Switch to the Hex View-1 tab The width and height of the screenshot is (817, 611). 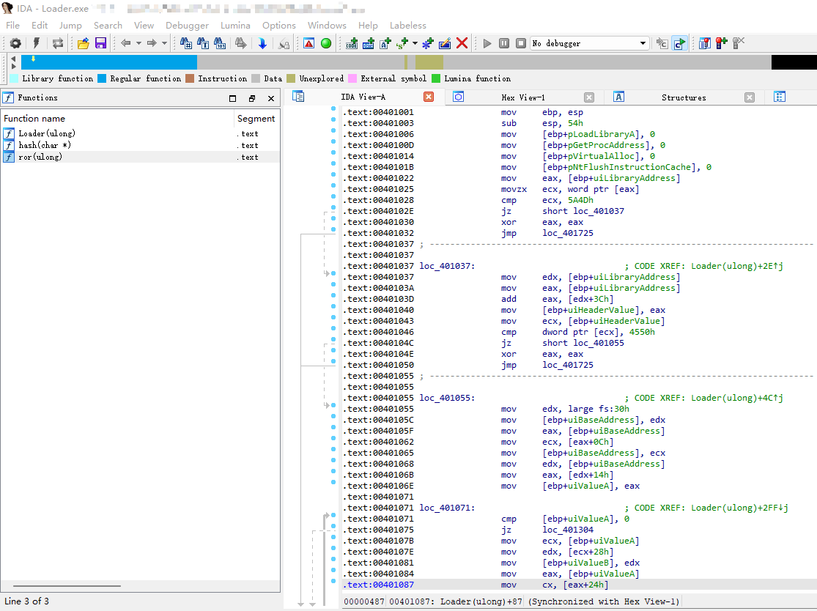(523, 97)
